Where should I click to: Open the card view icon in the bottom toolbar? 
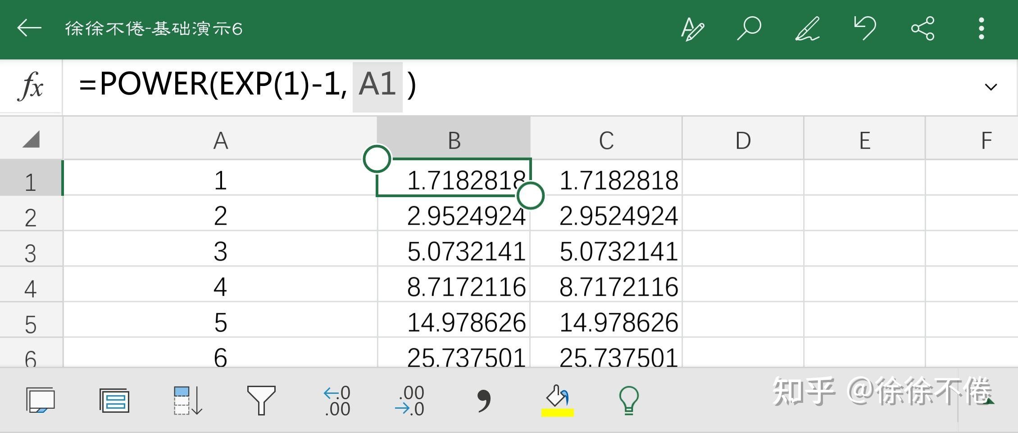coord(40,400)
